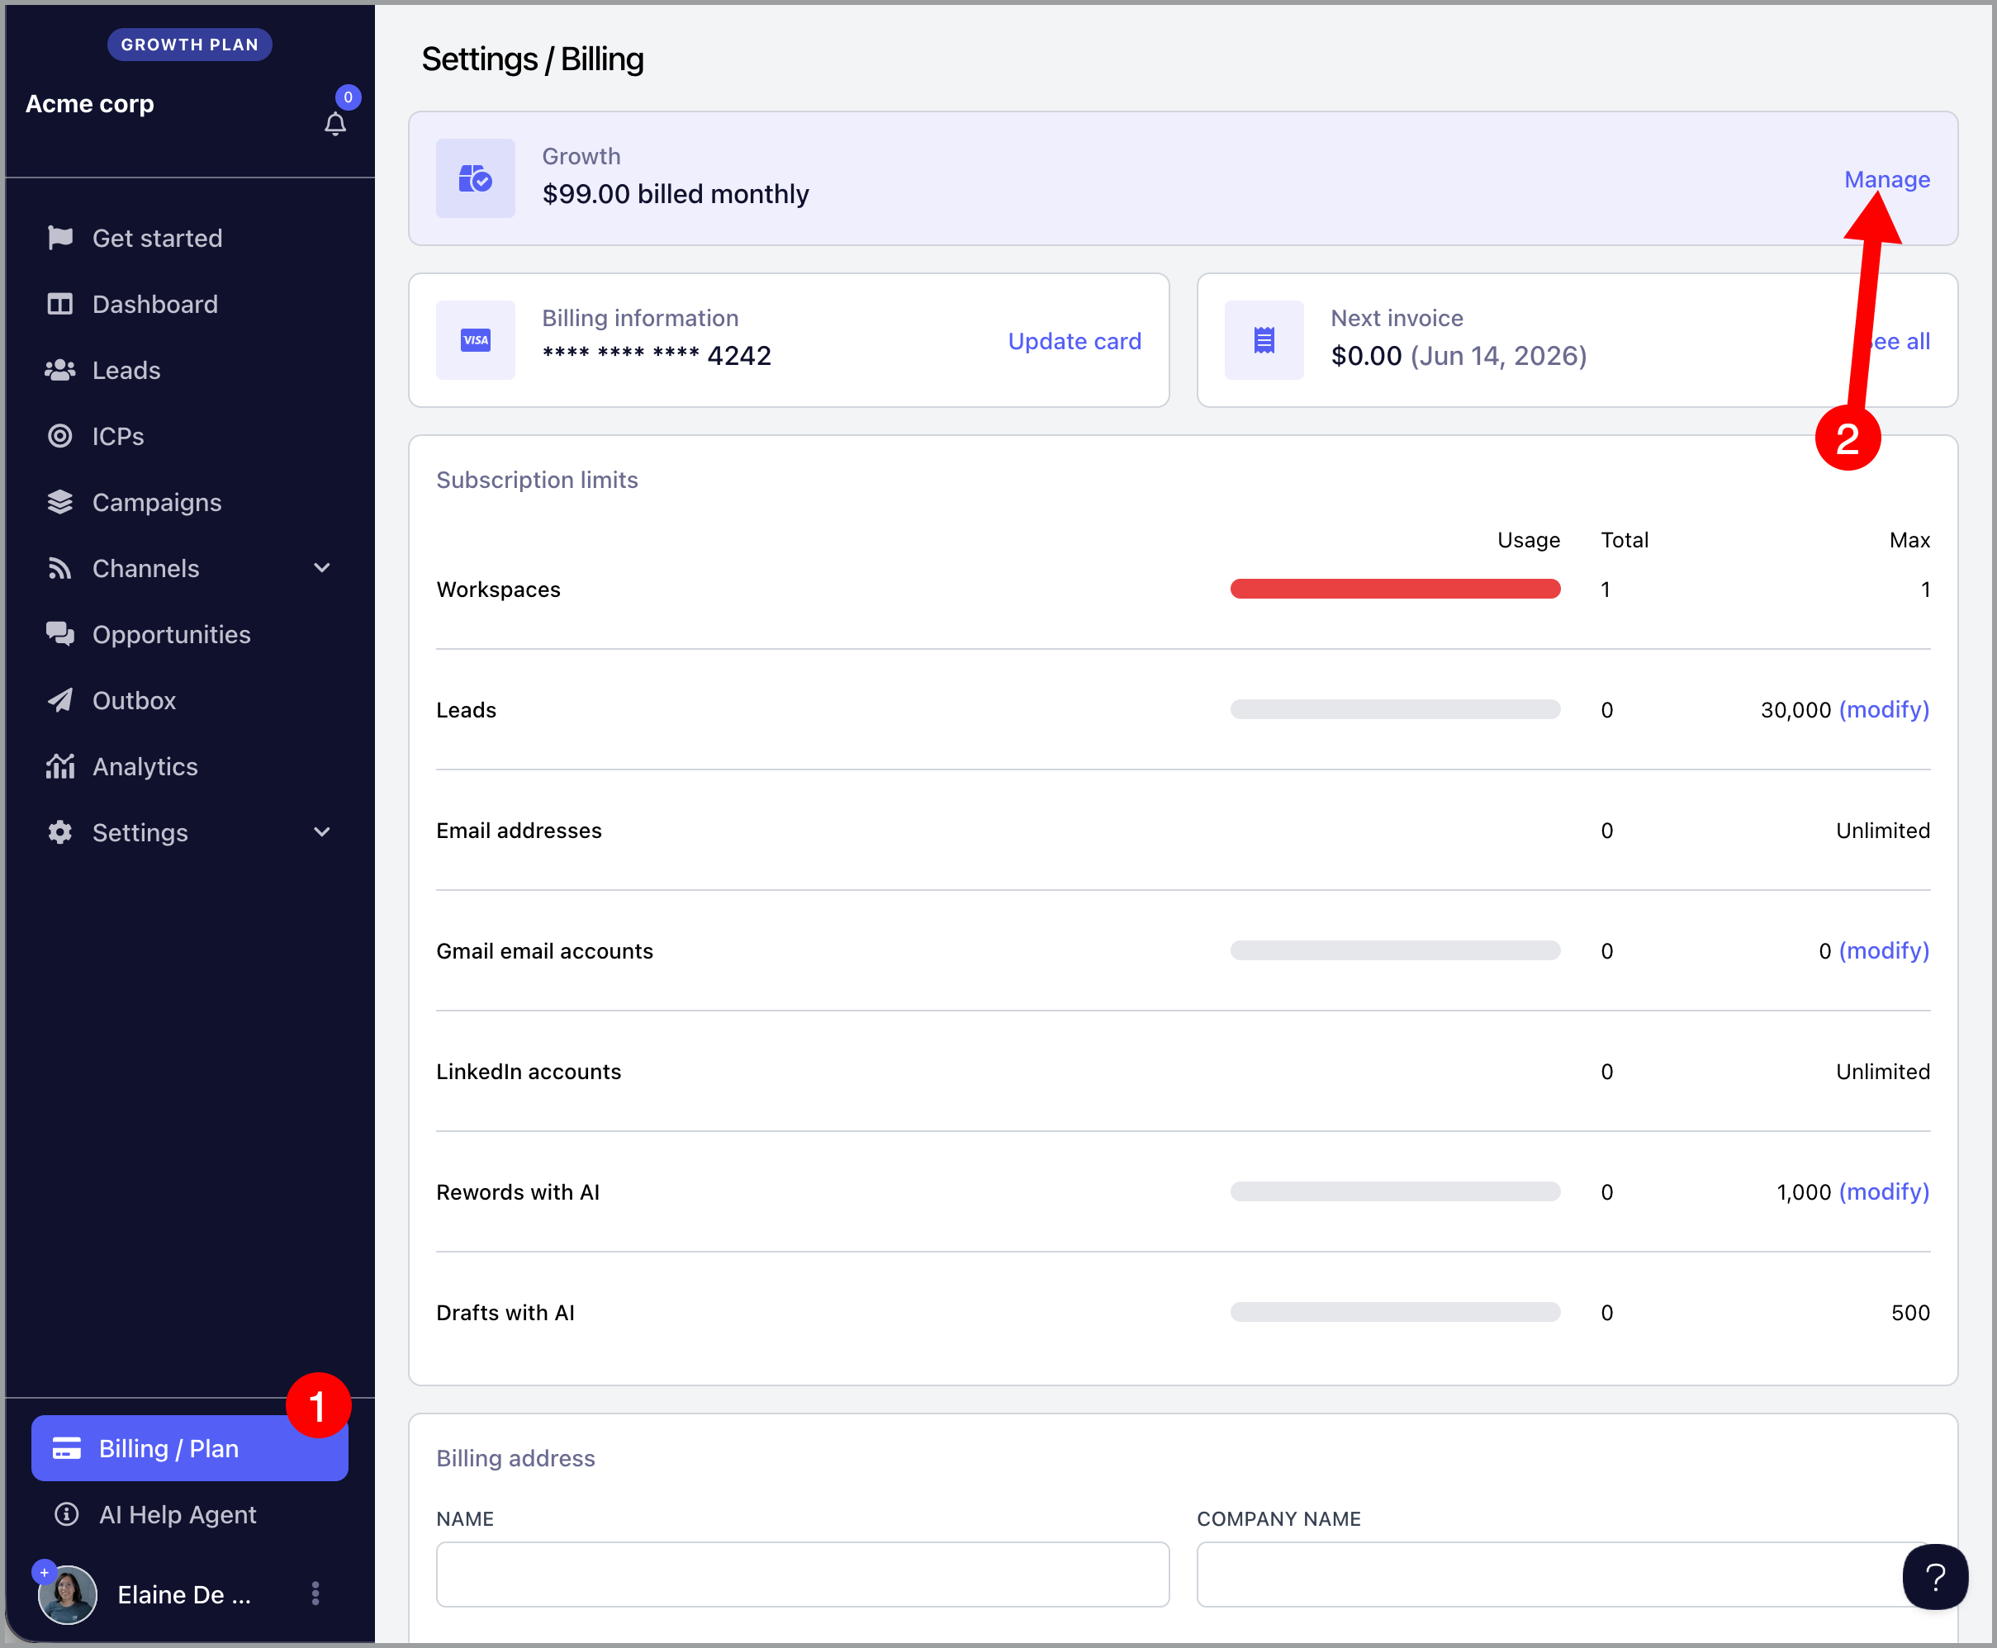Click the Email addresses row label

(519, 831)
